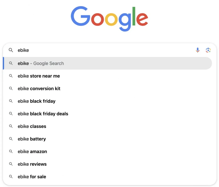
Task: Choose 'ebike amazon' suggestion
Action: point(107,151)
